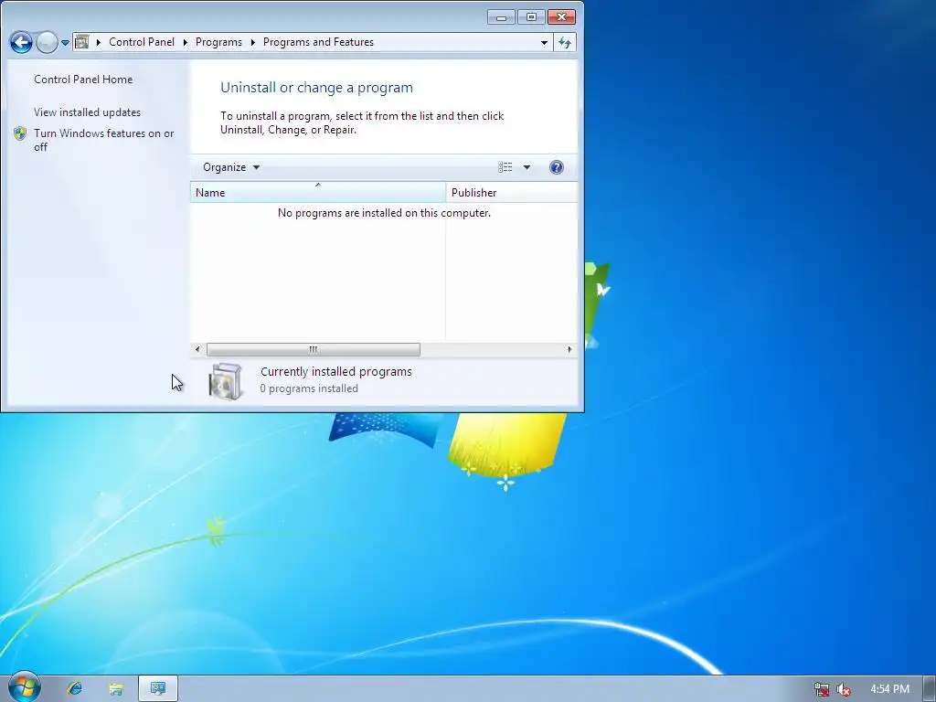Viewport: 936px width, 702px height.
Task: Expand arrow after Programs breadcrumb
Action: 252,42
